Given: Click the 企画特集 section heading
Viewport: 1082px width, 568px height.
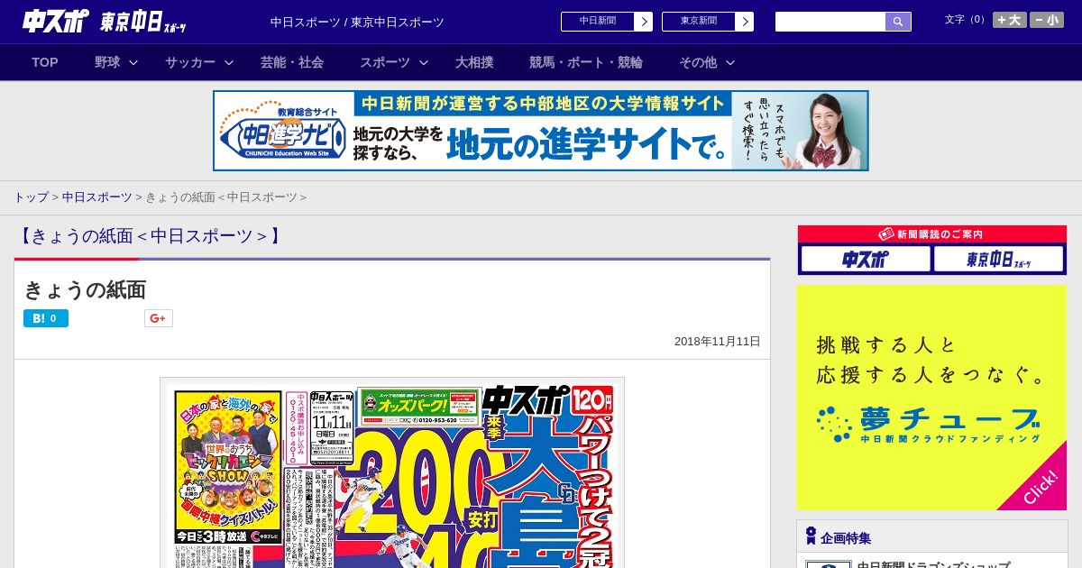Looking at the screenshot, I should [x=846, y=538].
